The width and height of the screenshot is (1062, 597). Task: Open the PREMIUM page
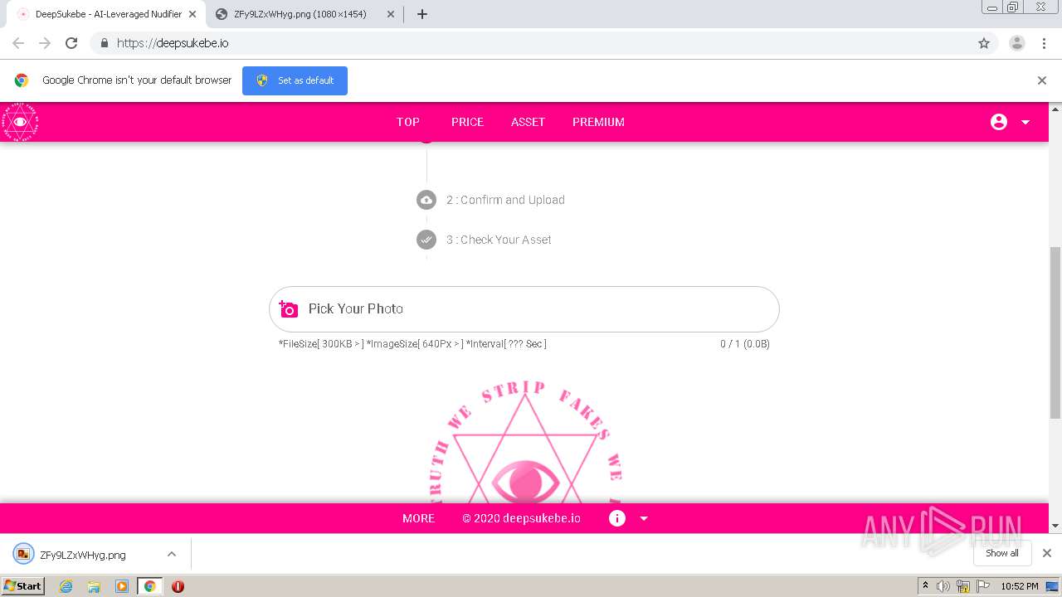(x=598, y=122)
